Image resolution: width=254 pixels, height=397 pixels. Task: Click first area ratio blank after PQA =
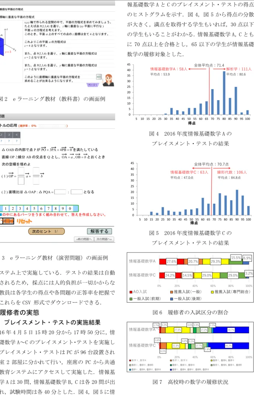(60, 192)
